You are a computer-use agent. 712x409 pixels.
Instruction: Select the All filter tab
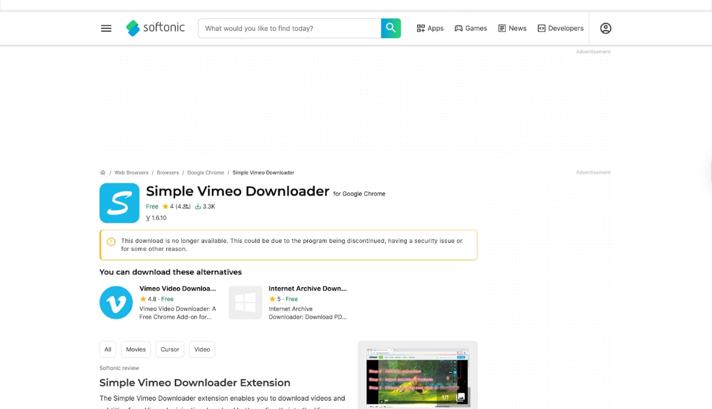point(108,349)
